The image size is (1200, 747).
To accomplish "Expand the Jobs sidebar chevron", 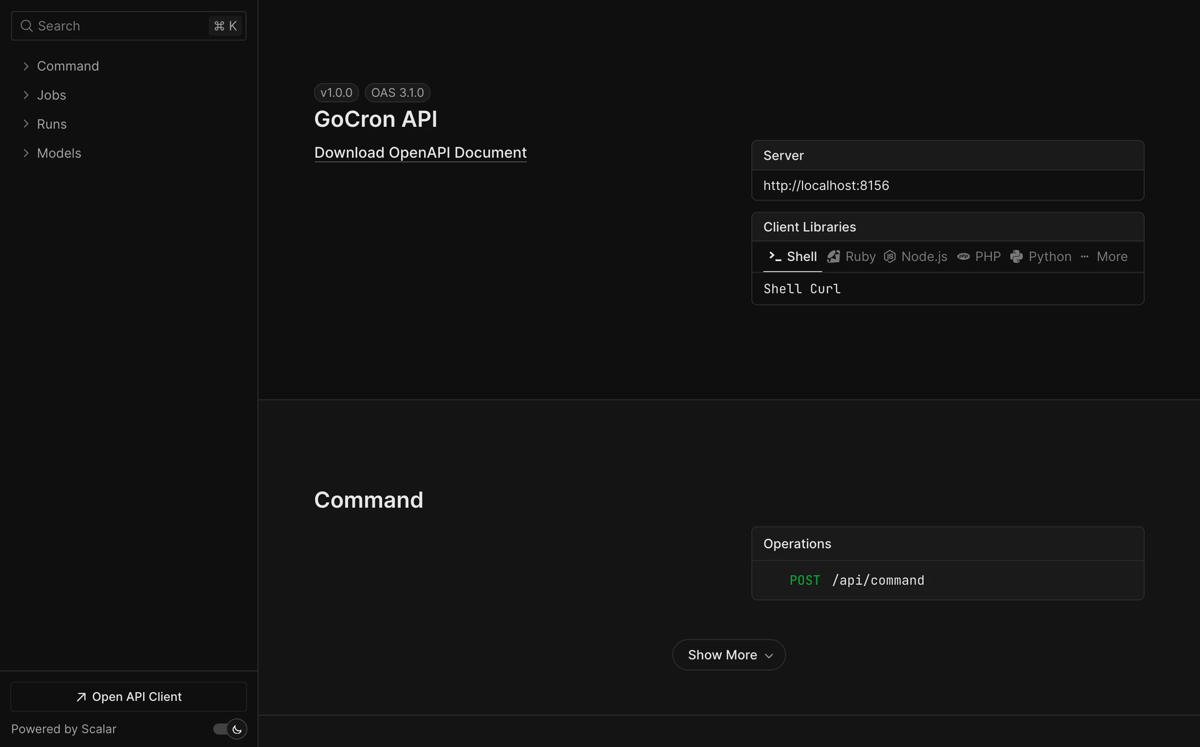I will tap(26, 95).
